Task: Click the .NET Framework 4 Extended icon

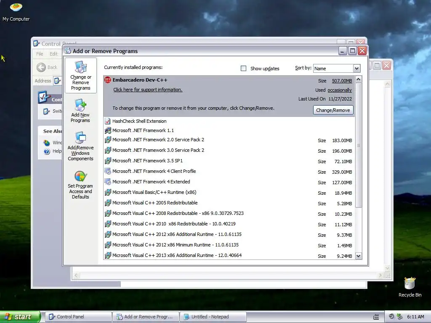Action: (x=107, y=182)
